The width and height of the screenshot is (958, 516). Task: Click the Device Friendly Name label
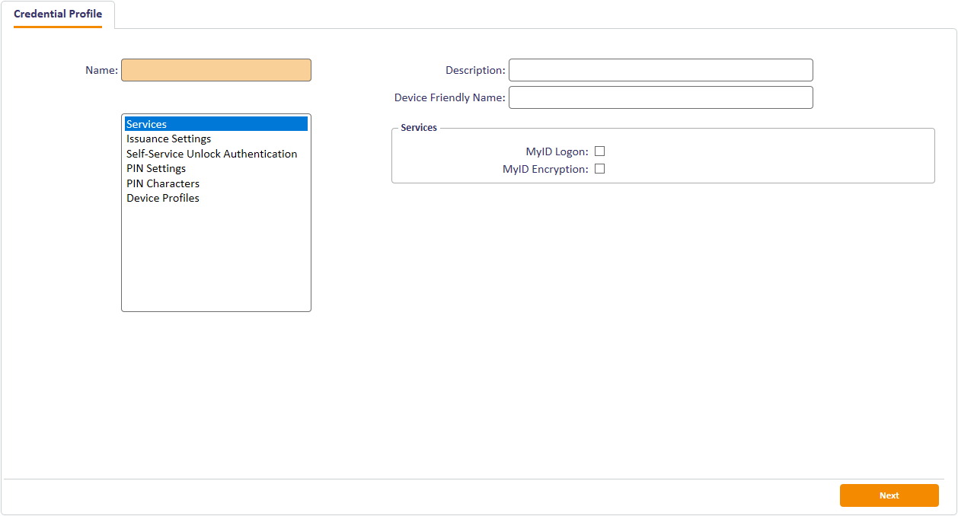pos(449,97)
